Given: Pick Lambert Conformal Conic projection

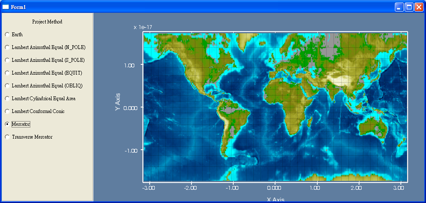Looking at the screenshot, I should (x=7, y=111).
